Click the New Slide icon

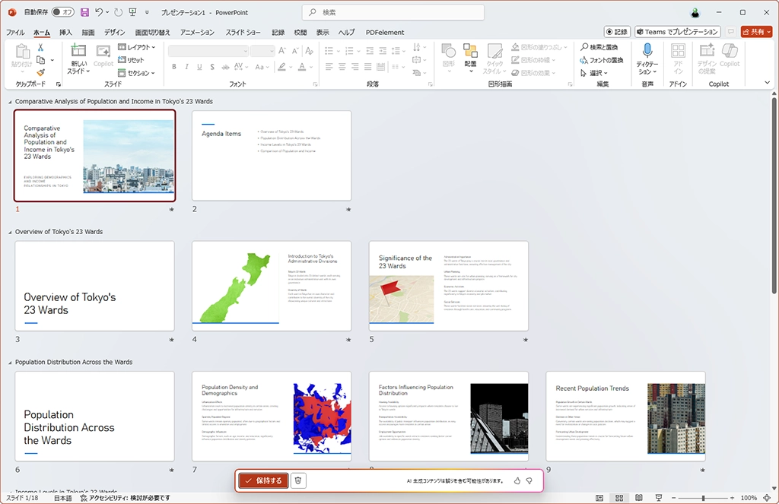click(78, 50)
